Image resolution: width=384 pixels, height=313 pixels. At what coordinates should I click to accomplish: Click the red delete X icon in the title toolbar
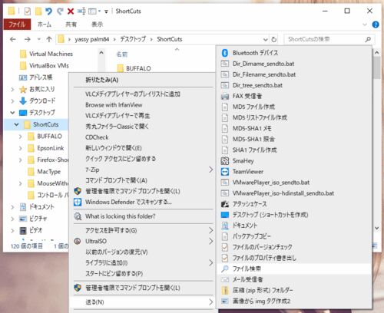tap(71, 11)
